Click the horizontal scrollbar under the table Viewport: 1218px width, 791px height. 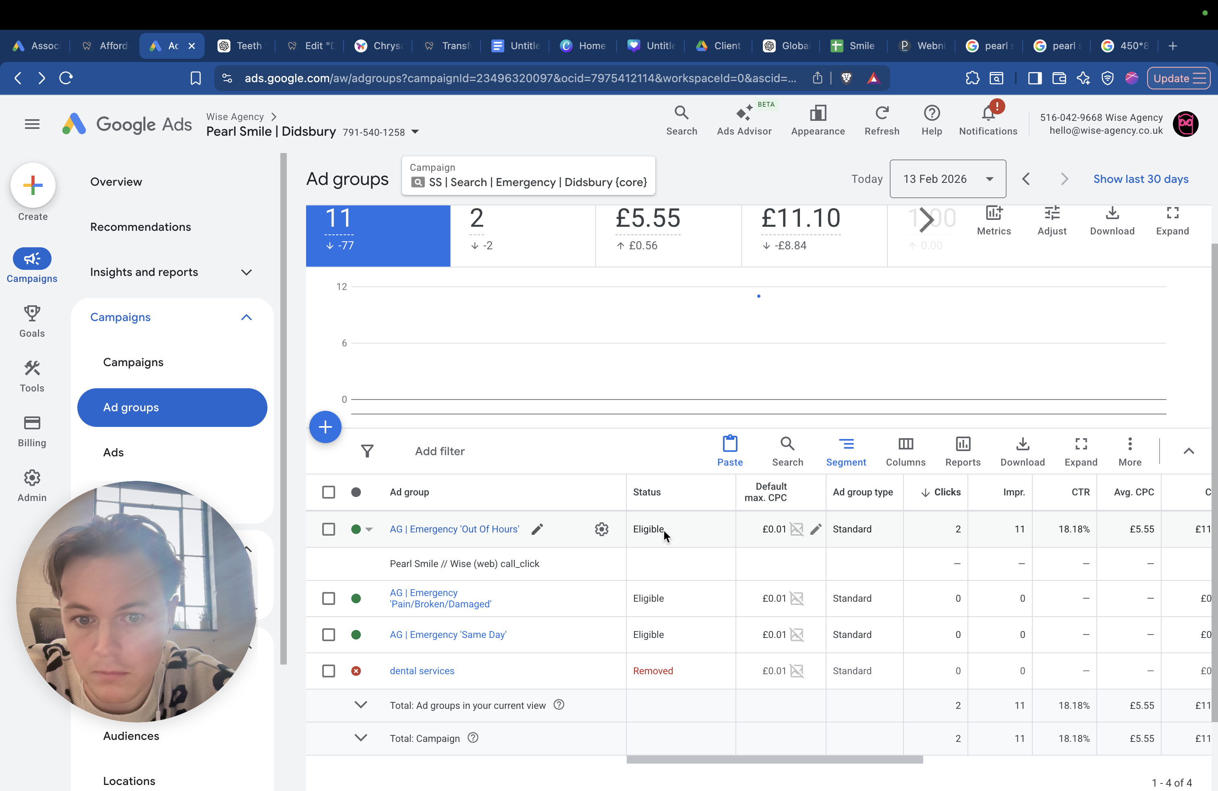(x=774, y=760)
